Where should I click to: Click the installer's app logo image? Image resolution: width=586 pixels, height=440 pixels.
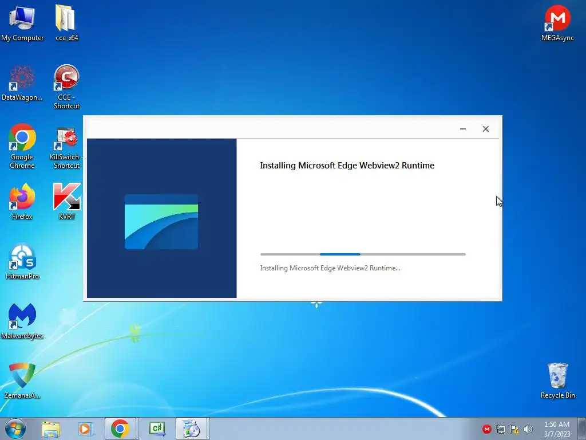[161, 222]
